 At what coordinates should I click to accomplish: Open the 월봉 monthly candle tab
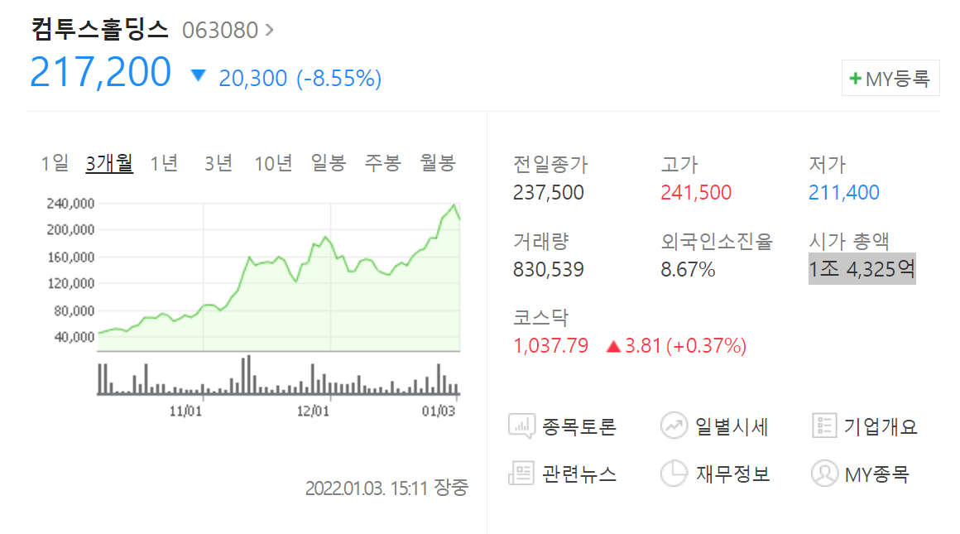437,163
